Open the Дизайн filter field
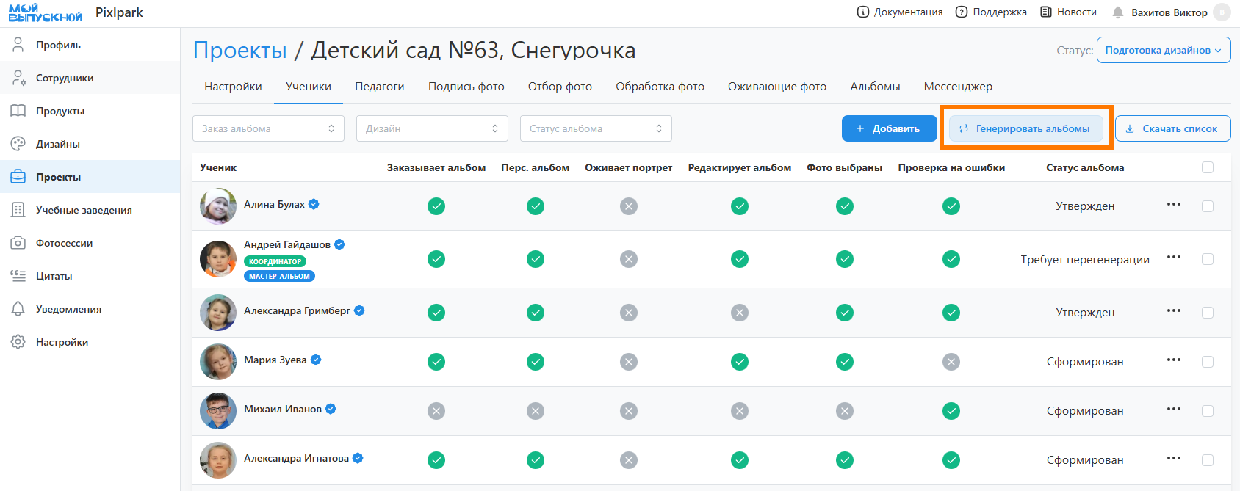Viewport: 1240px width, 491px height. tap(432, 128)
